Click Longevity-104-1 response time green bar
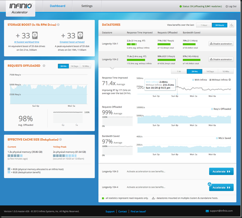Image resolution: width=242 pixels, height=218 pixels. pyautogui.click(x=132, y=44)
